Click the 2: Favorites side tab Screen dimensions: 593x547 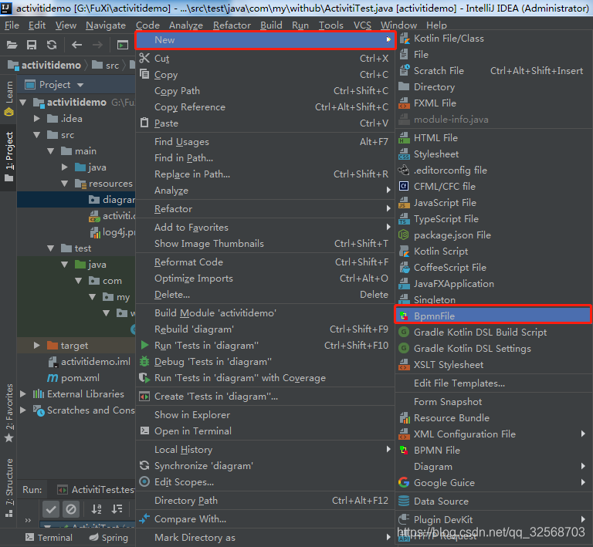9,413
